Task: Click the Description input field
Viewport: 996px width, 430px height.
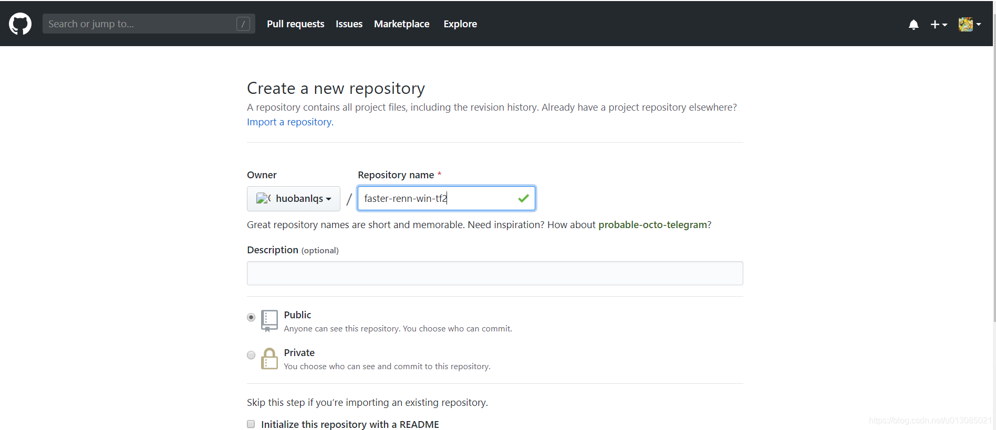Action: point(495,273)
